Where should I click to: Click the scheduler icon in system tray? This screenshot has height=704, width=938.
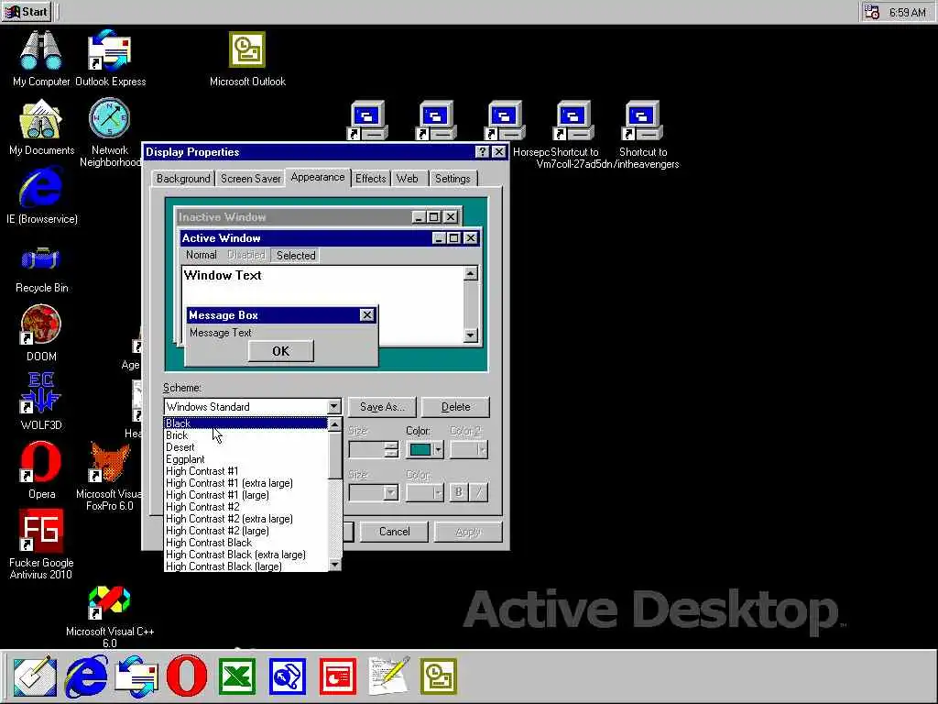pos(872,12)
